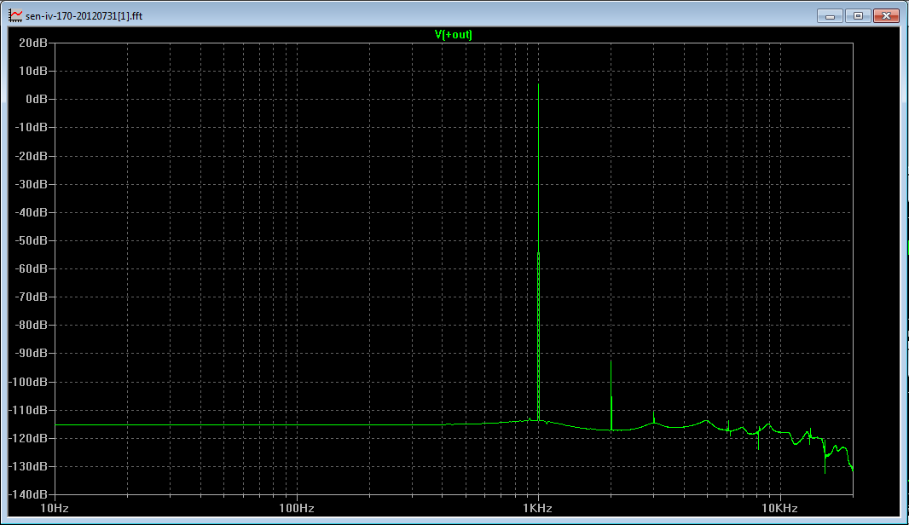Click the V(+out) trace label
This screenshot has height=525, width=909.
pyautogui.click(x=454, y=35)
